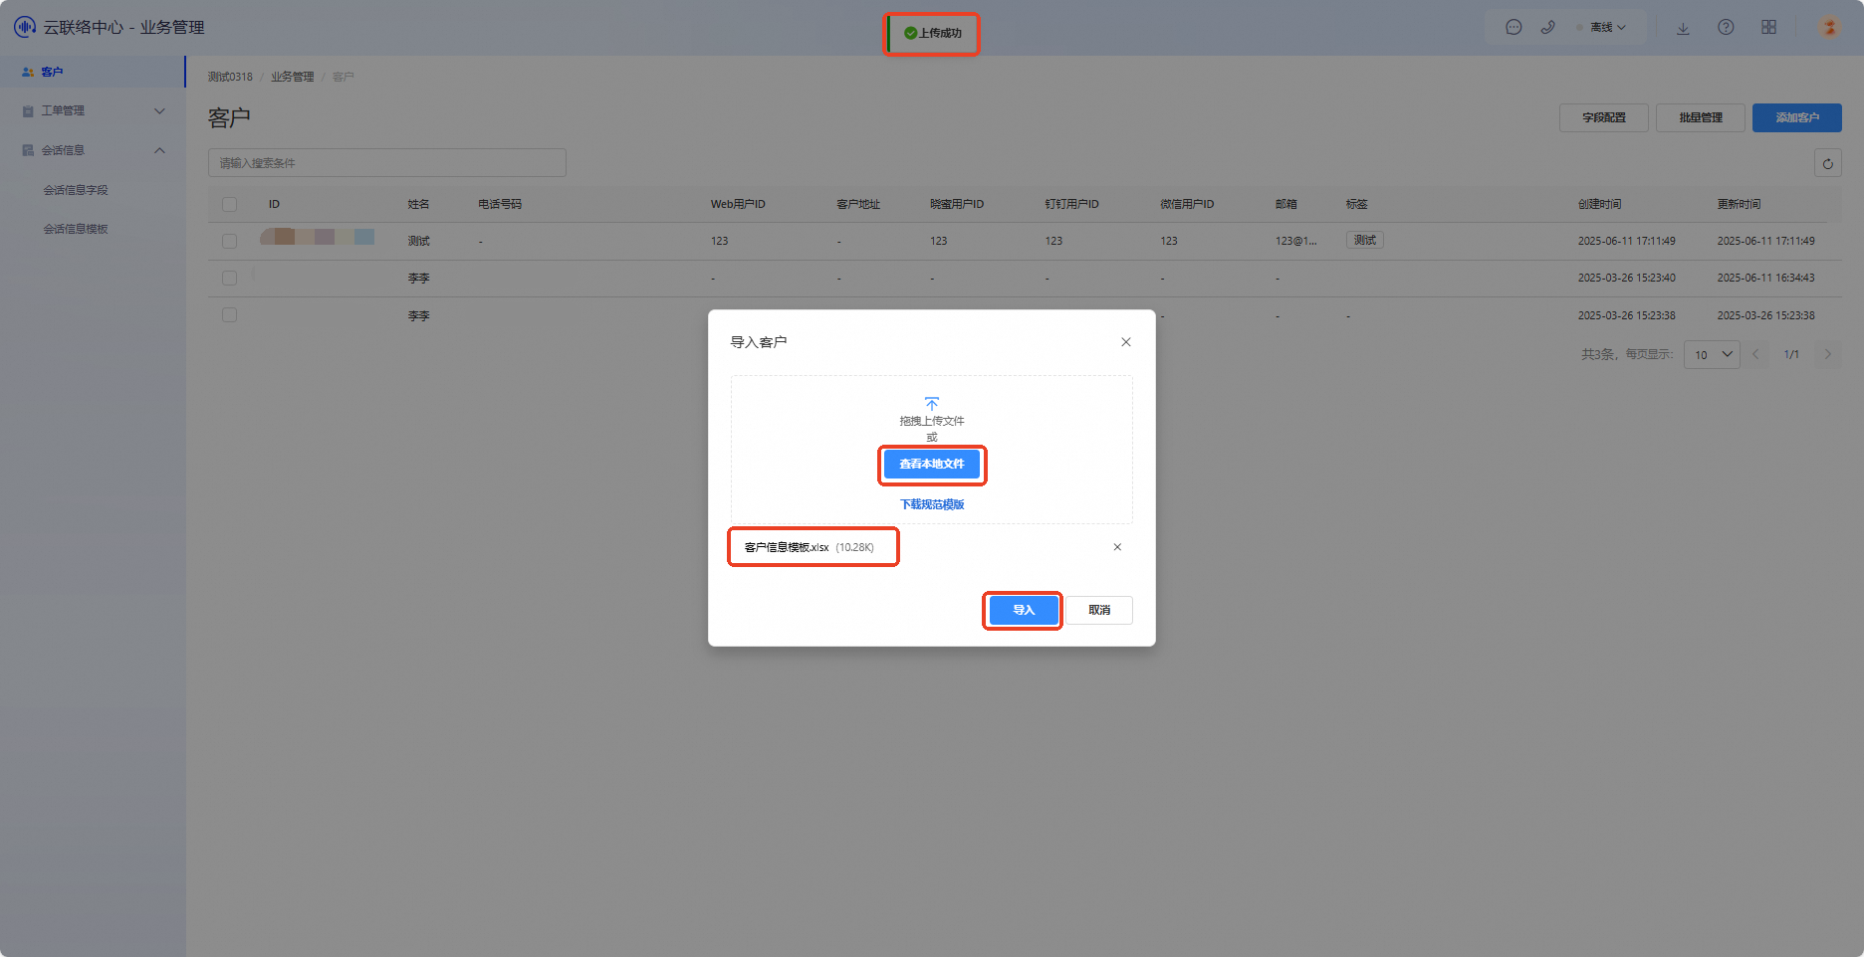Open 会话信息字段 submenu item
The height and width of the screenshot is (957, 1864).
pyautogui.click(x=76, y=190)
